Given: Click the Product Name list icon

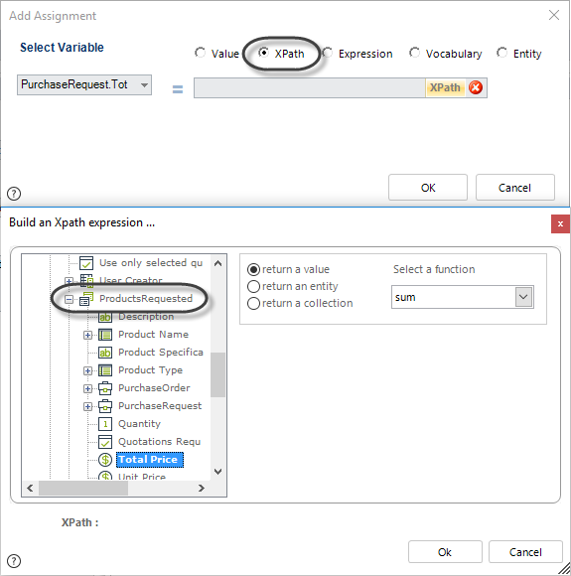Looking at the screenshot, I should [x=105, y=335].
